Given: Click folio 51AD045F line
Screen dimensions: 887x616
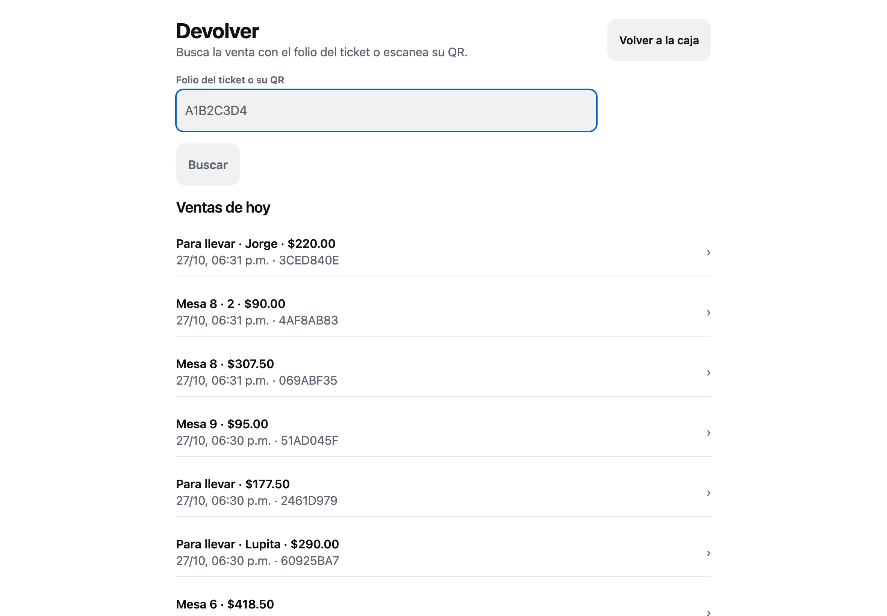Looking at the screenshot, I should pos(257,441).
